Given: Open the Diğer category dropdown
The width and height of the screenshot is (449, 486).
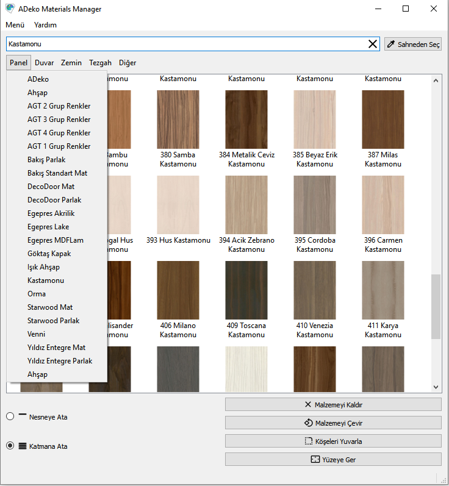Looking at the screenshot, I should [x=128, y=63].
